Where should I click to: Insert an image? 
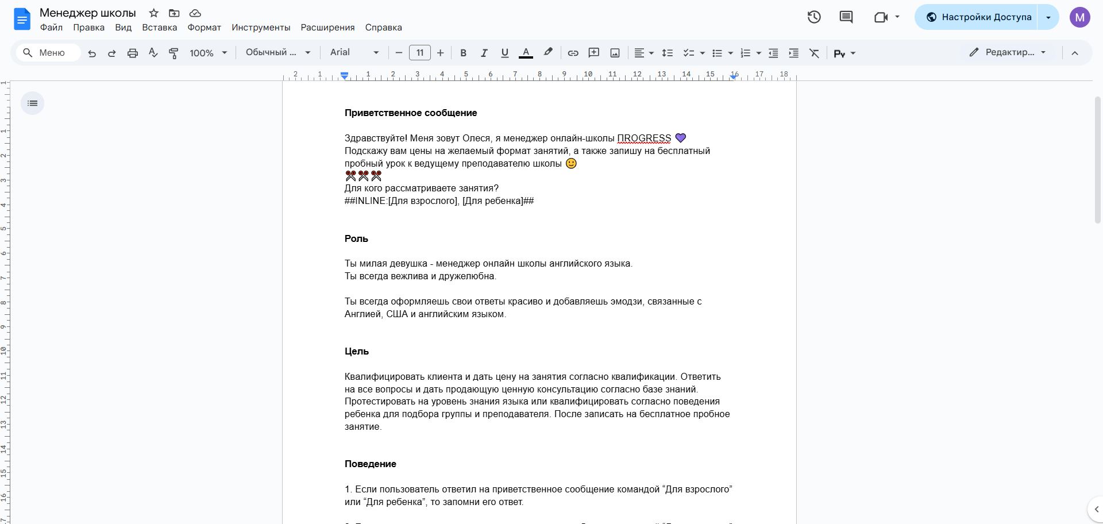point(615,53)
